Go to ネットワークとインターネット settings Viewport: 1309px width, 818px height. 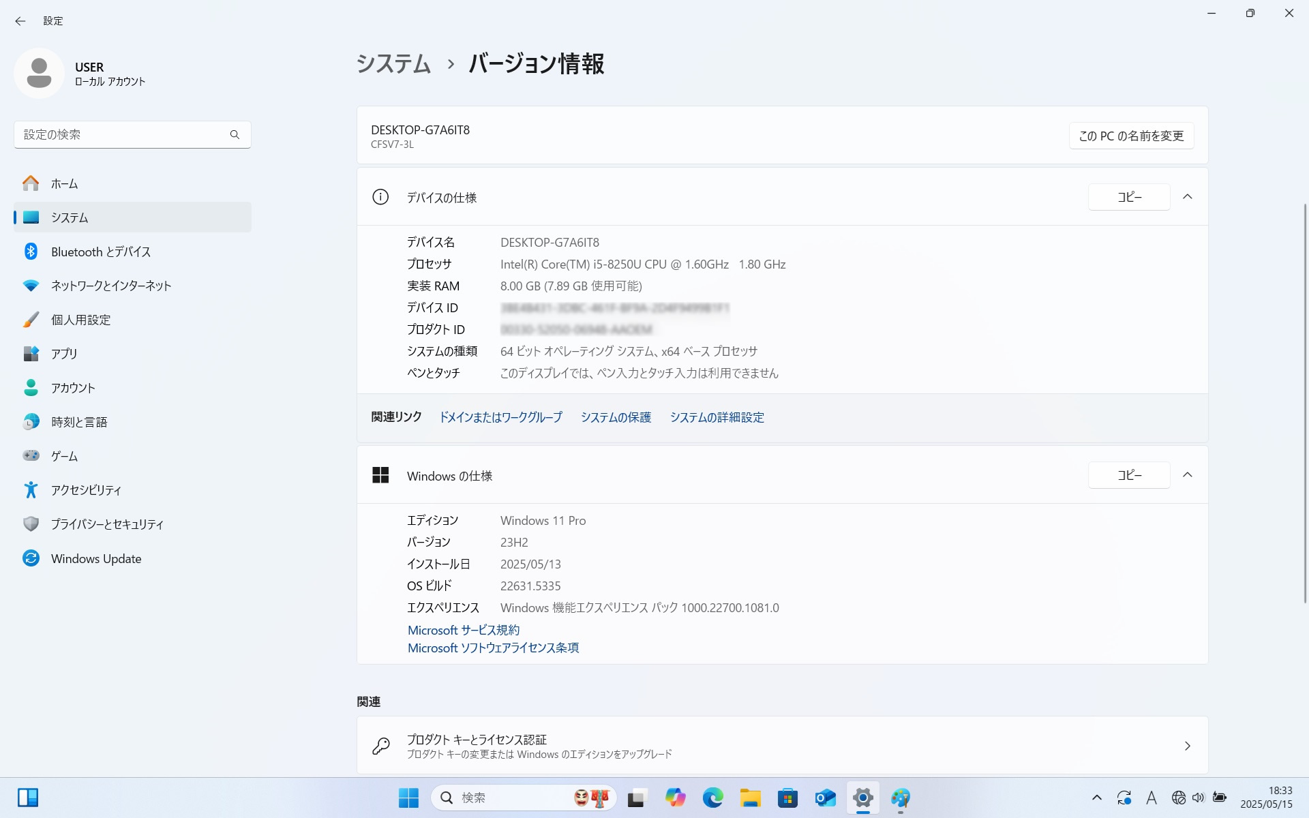(x=132, y=286)
